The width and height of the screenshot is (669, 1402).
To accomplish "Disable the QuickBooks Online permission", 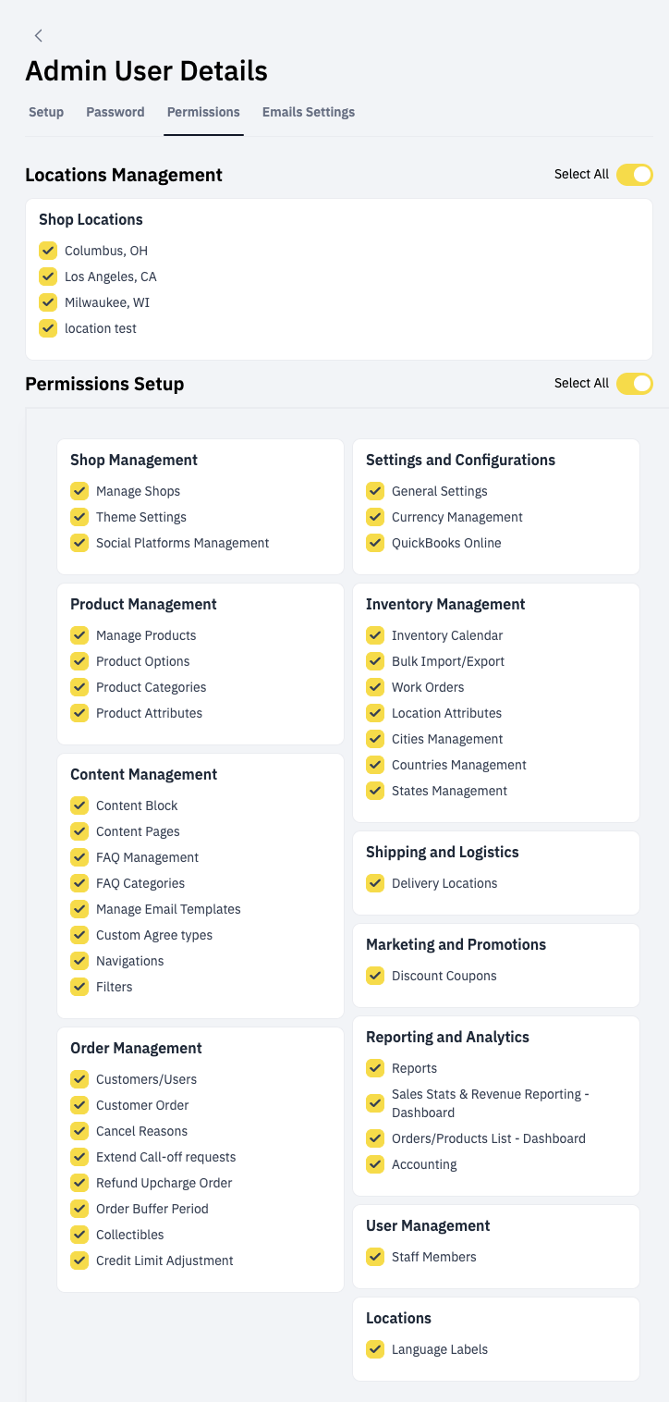I will [375, 543].
